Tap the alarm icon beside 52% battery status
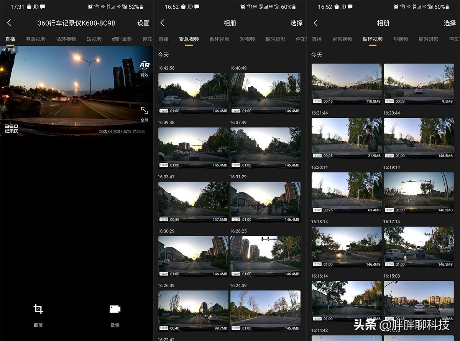460x341 pixels. click(x=90, y=7)
